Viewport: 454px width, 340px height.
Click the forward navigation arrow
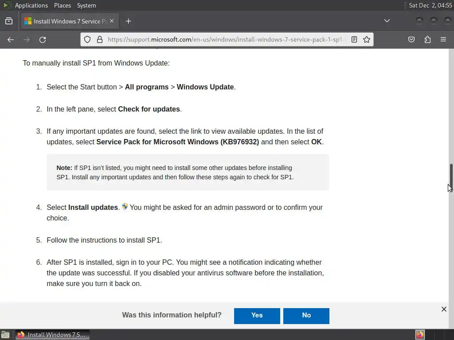coord(27,39)
